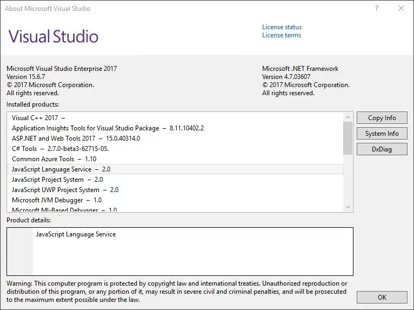This screenshot has width=414, height=310.
Task: Select Application Insights Tools for Visual Studio Package
Action: [x=175, y=128]
